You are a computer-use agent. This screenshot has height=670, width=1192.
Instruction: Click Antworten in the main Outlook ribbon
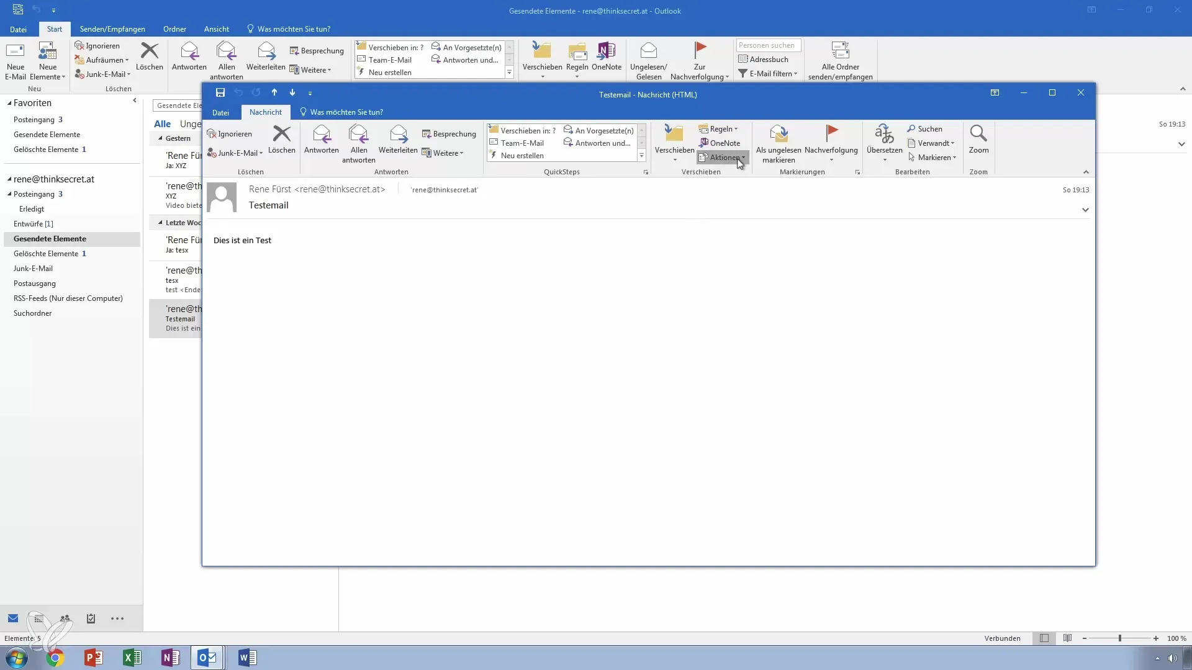[x=189, y=56]
